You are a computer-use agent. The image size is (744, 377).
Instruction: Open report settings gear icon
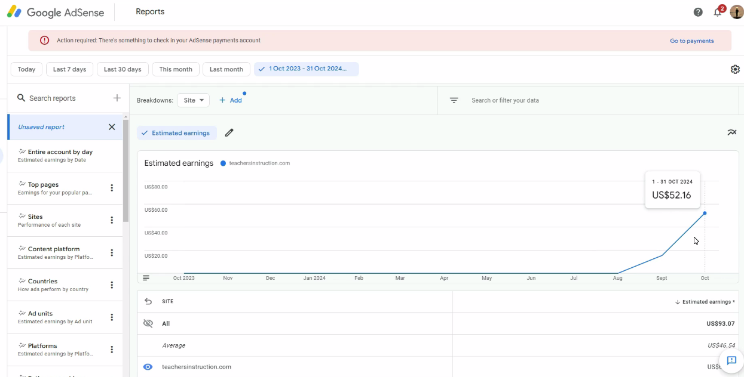click(x=735, y=69)
